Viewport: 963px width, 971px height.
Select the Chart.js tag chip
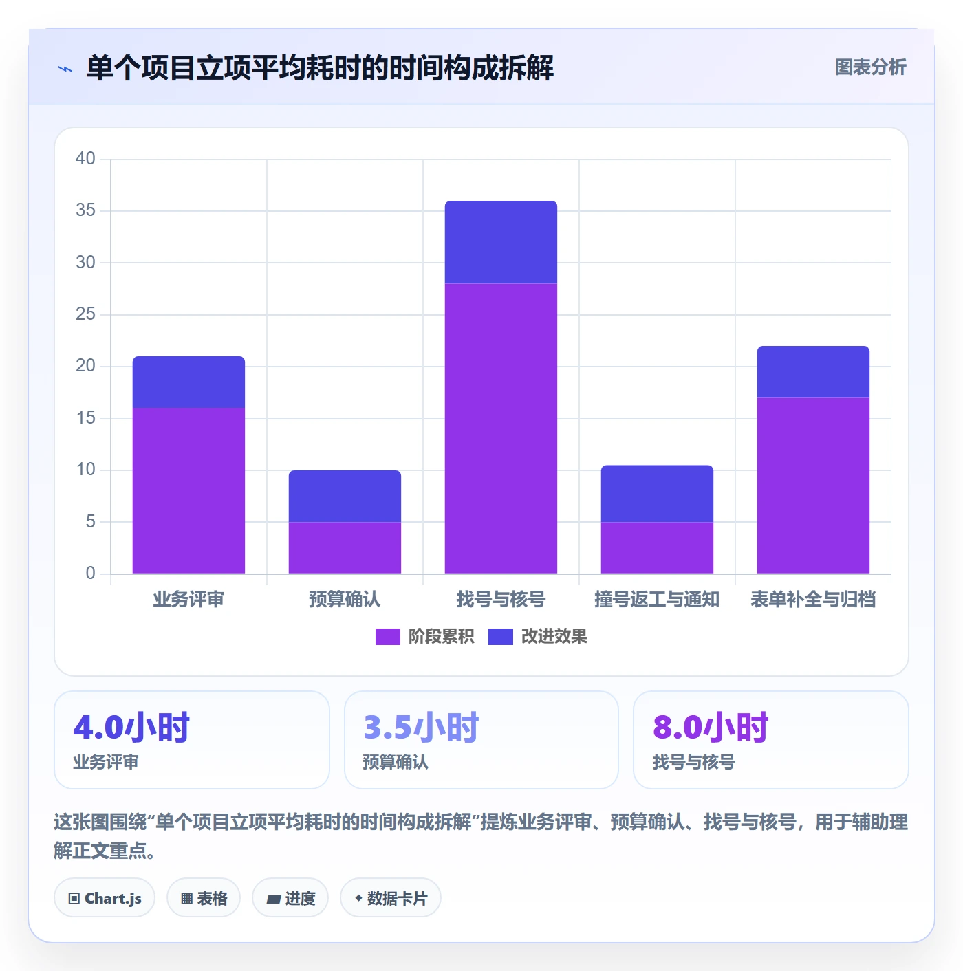[x=105, y=898]
